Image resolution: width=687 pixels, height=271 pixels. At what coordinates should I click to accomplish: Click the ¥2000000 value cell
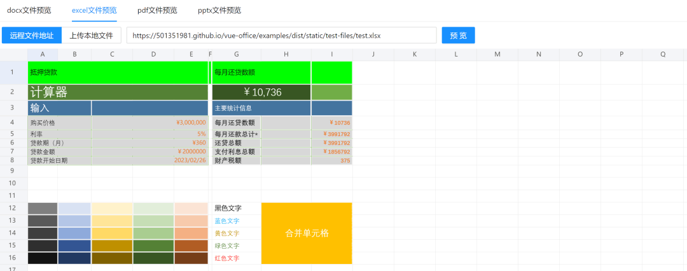[150, 152]
